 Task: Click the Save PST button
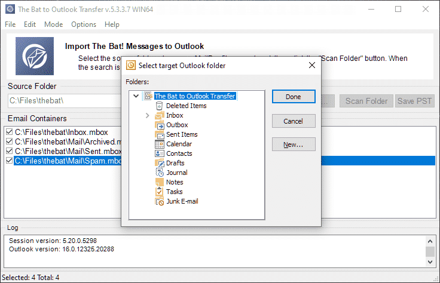414,101
